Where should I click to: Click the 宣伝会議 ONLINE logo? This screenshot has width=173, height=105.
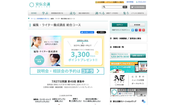coord(40,5)
